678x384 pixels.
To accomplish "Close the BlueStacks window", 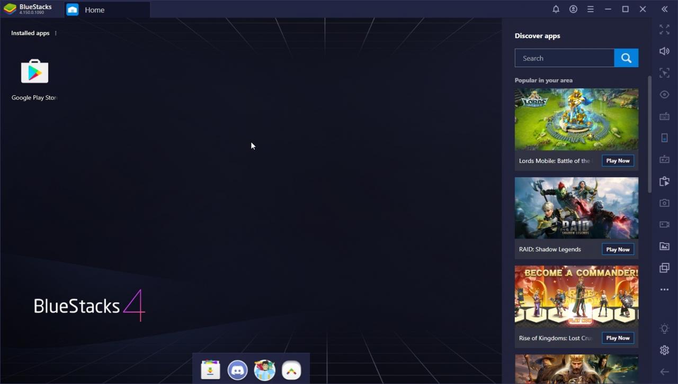I will coord(643,9).
